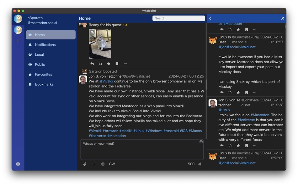The image size is (298, 186).
Task: Open Home timeline in sidebar
Action: click(x=51, y=35)
